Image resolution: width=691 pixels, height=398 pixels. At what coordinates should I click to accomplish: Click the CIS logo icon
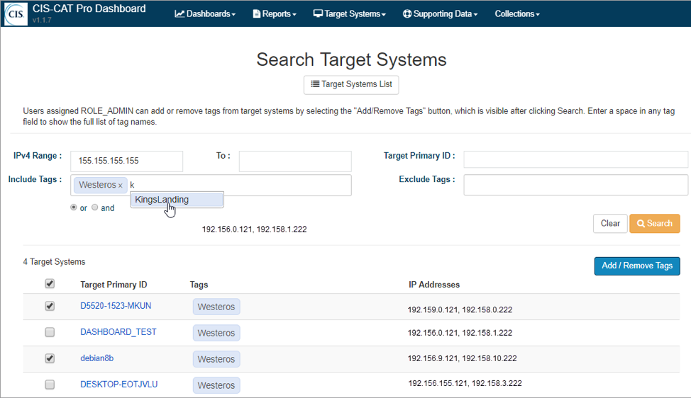coord(16,13)
